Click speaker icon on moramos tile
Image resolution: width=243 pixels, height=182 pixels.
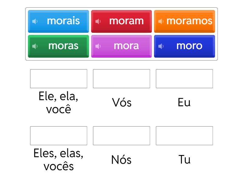(161, 21)
